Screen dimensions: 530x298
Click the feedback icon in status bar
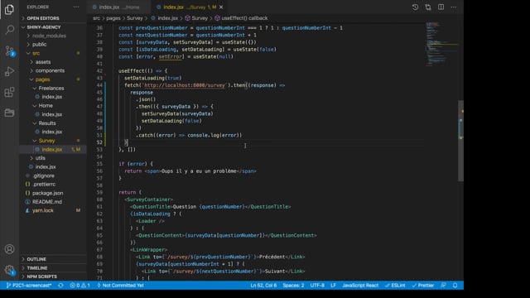pyautogui.click(x=444, y=286)
